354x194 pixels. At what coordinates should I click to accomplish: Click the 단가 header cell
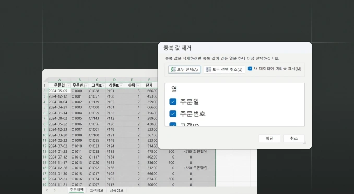(x=149, y=86)
